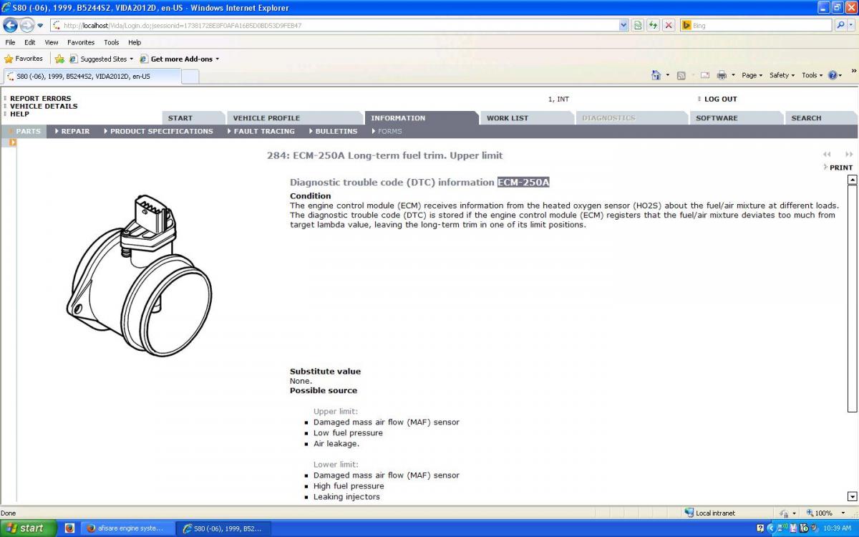Select the FAULT TRACING sub-tab
The width and height of the screenshot is (859, 537).
(261, 131)
